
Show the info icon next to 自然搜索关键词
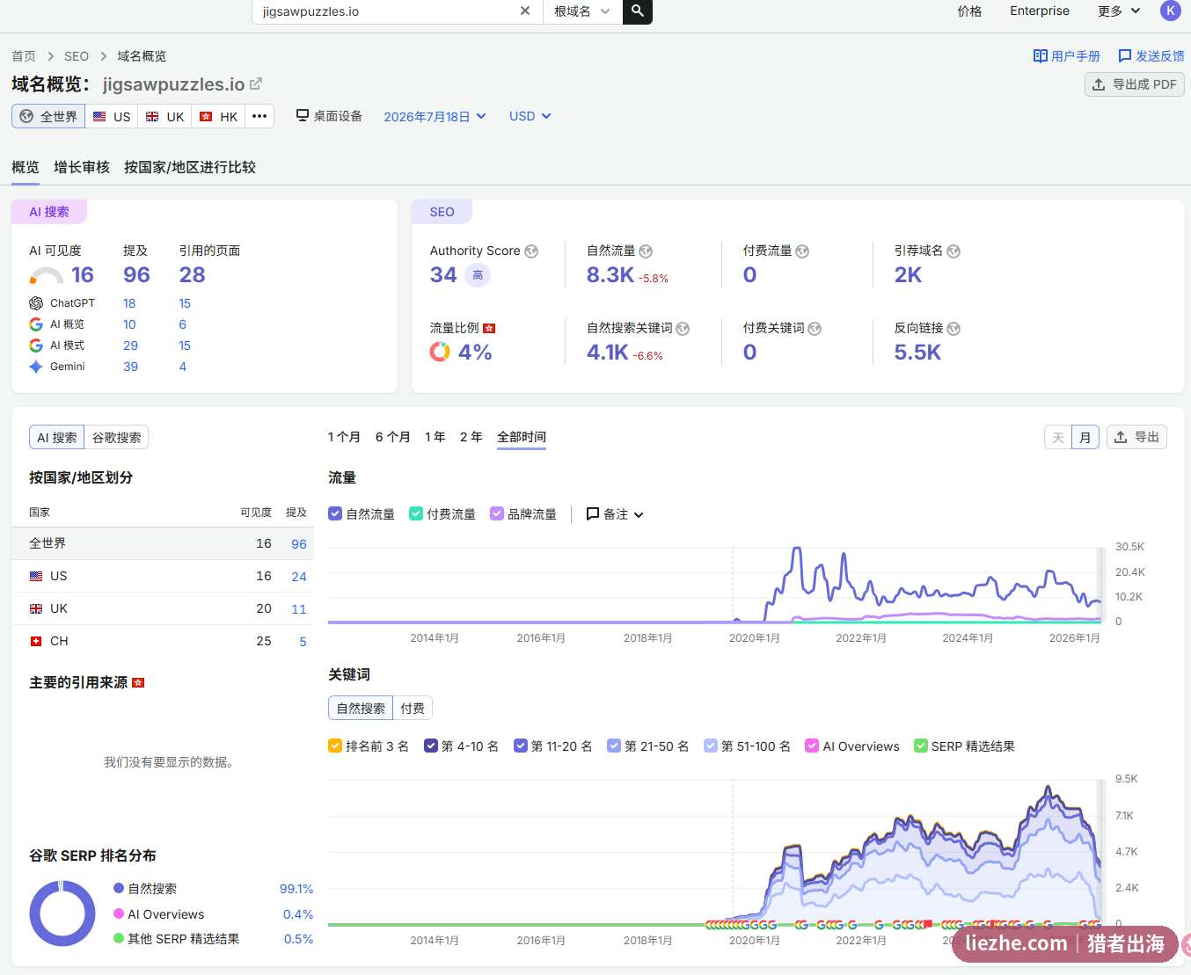click(x=683, y=329)
